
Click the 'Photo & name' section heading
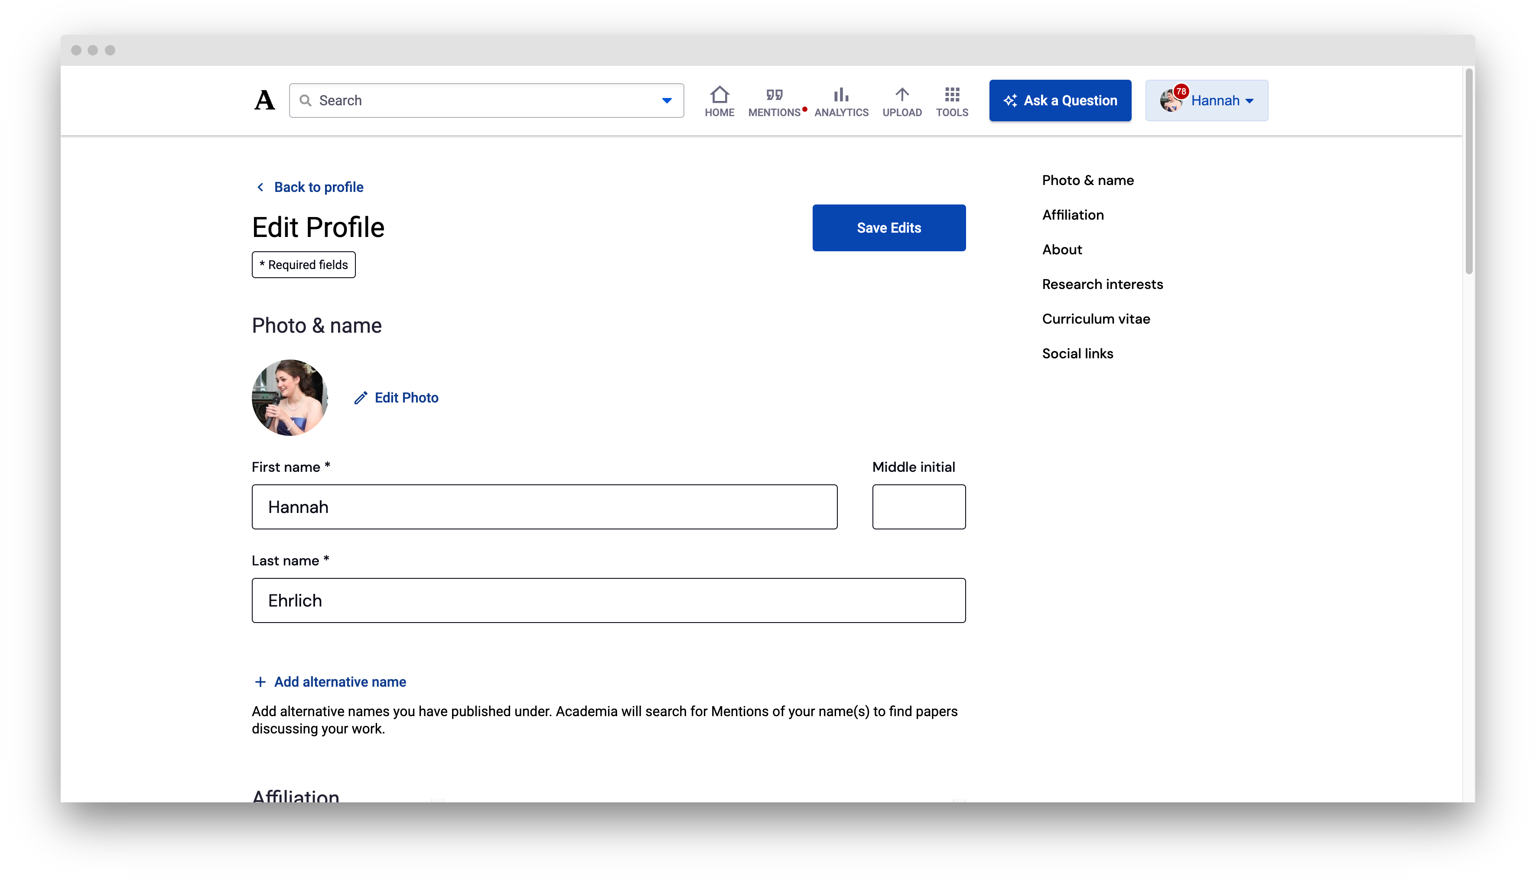pos(317,326)
